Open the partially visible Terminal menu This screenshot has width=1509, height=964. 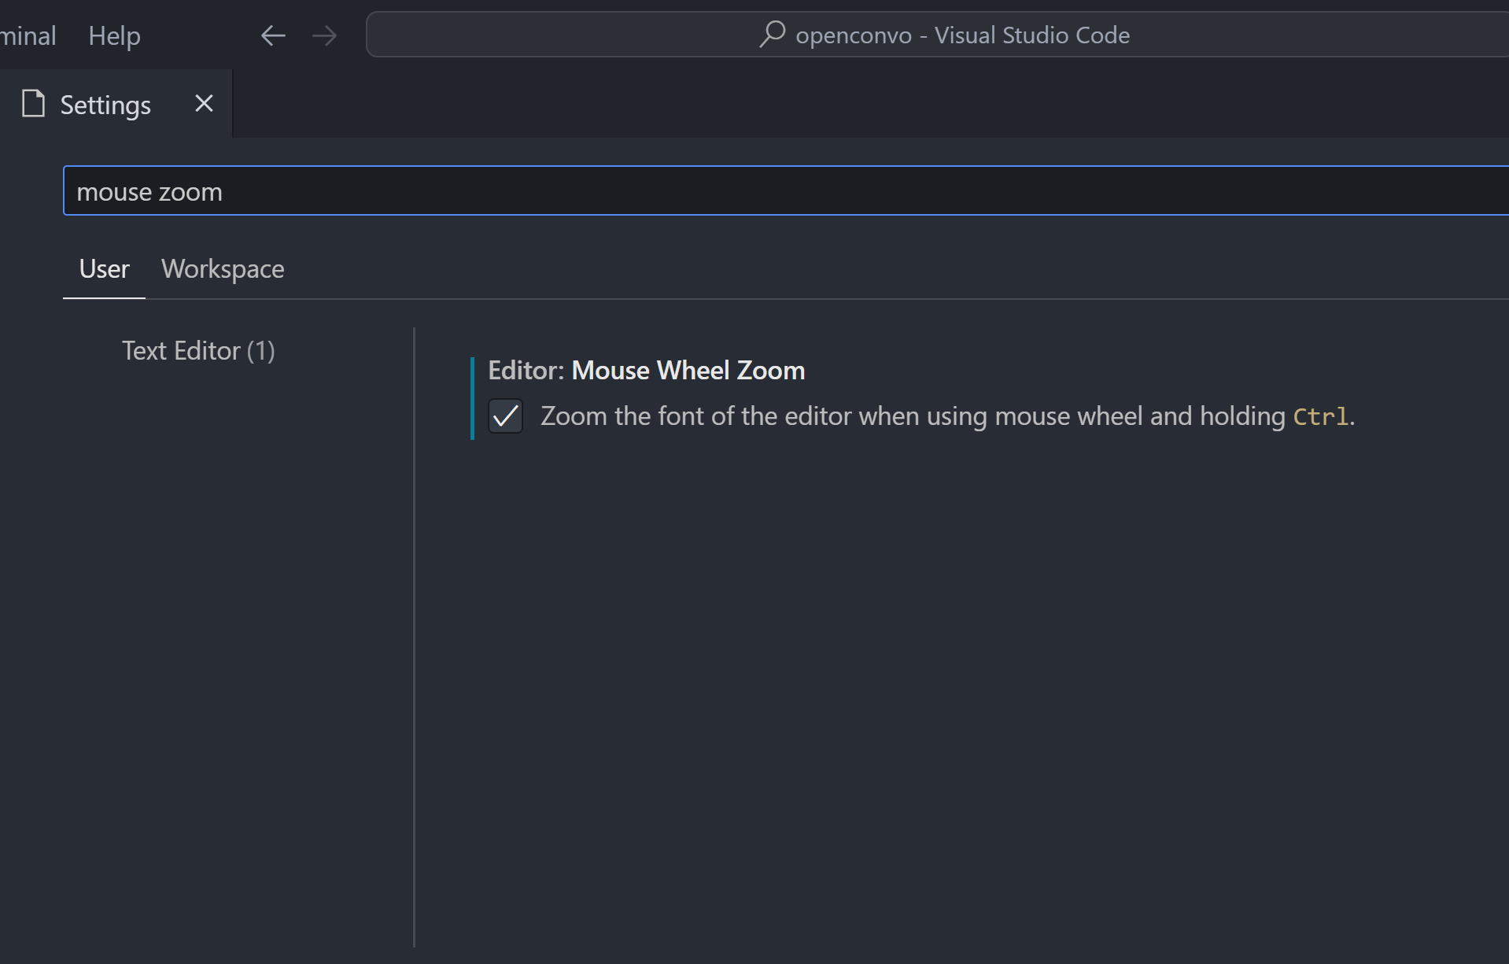tap(28, 35)
